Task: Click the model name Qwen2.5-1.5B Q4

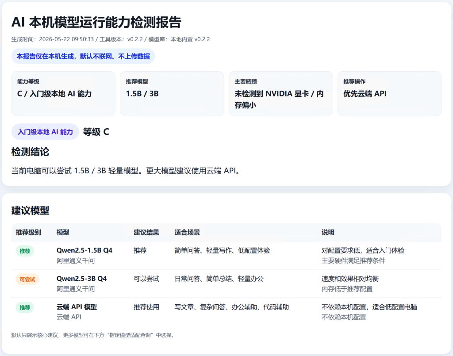Action: [x=84, y=250]
